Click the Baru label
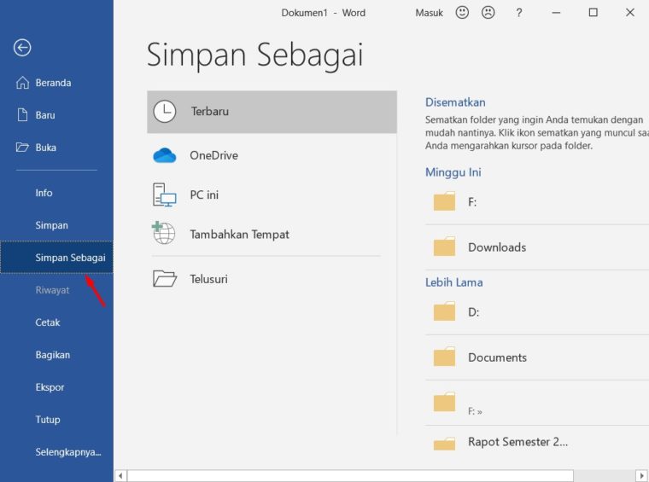 click(x=45, y=115)
